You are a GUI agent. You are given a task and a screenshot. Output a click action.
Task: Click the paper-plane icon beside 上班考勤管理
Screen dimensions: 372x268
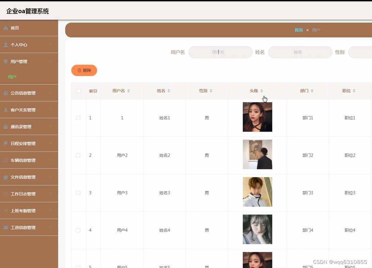tap(6, 210)
